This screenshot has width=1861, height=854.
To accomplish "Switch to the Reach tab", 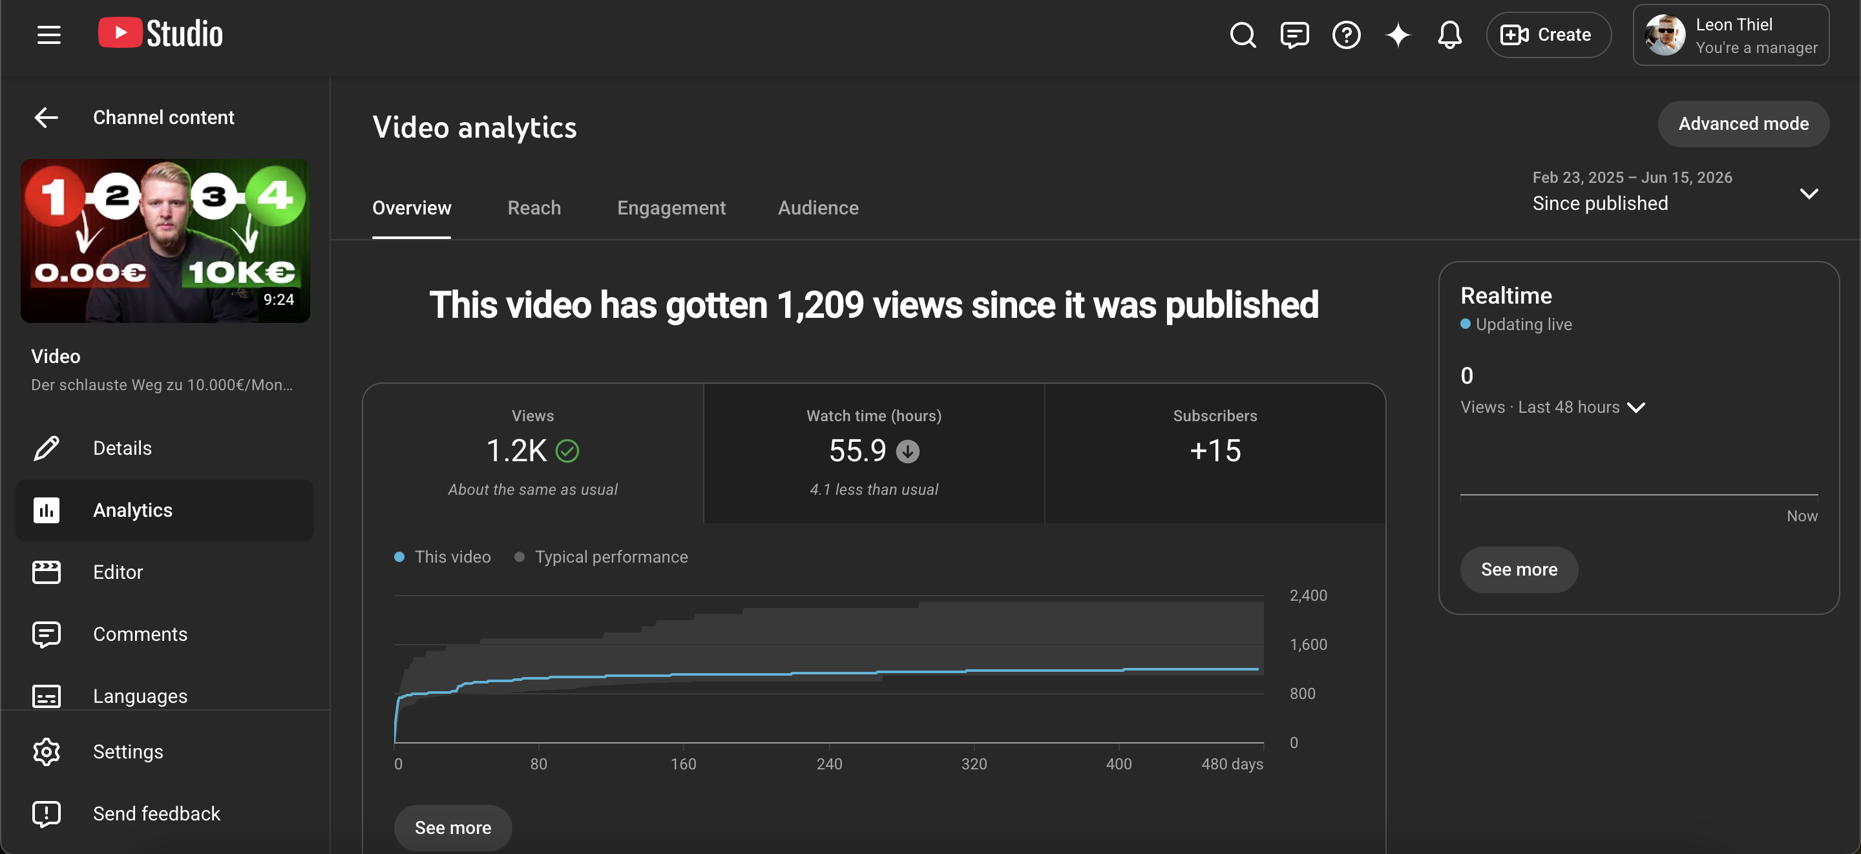I will point(534,208).
